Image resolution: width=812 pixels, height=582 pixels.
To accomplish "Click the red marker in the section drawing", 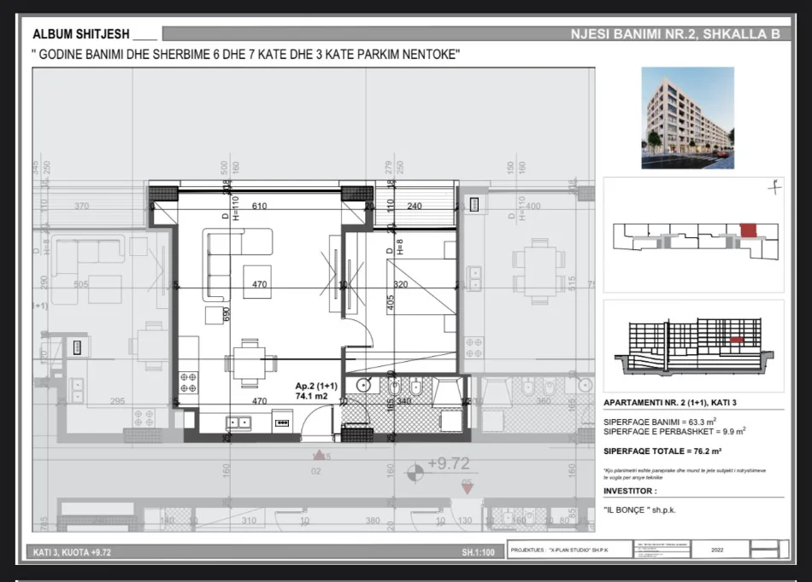I will point(737,340).
